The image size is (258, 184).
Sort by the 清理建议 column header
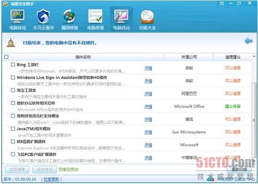point(233,57)
